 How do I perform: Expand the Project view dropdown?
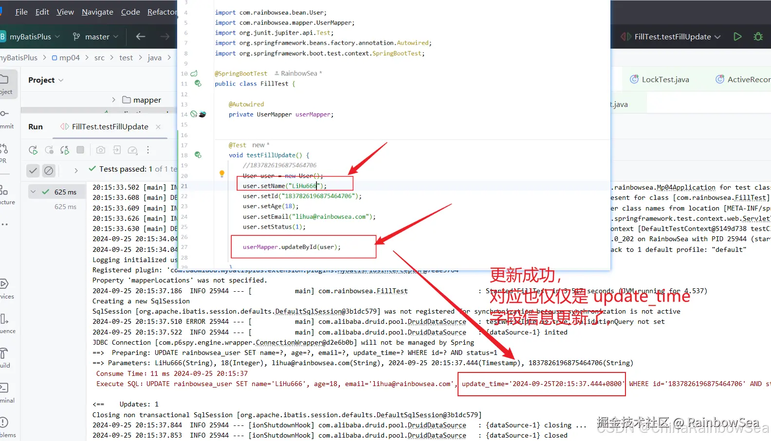click(x=46, y=80)
